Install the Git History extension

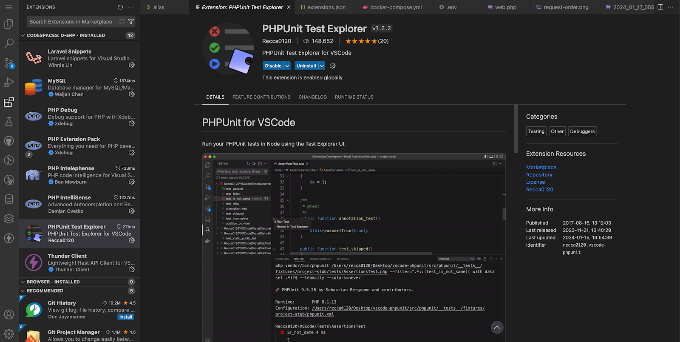126,317
